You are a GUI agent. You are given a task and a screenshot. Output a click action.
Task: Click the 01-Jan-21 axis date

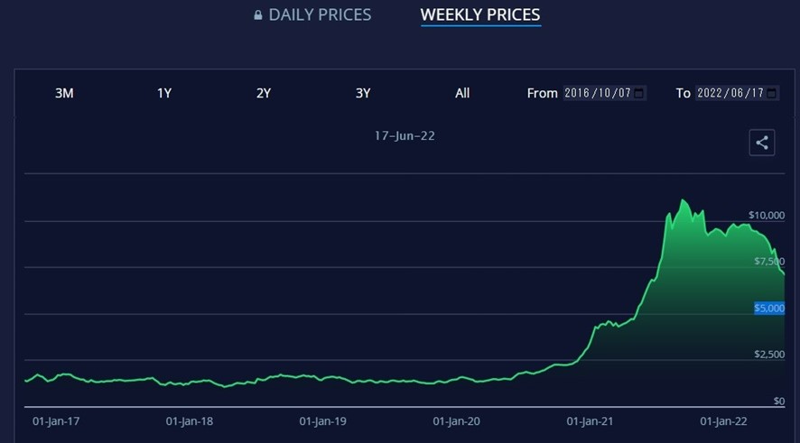[x=590, y=421]
